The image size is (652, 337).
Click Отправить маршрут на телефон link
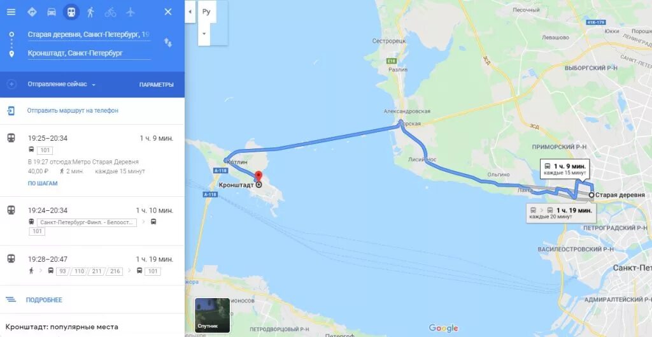[x=73, y=111]
